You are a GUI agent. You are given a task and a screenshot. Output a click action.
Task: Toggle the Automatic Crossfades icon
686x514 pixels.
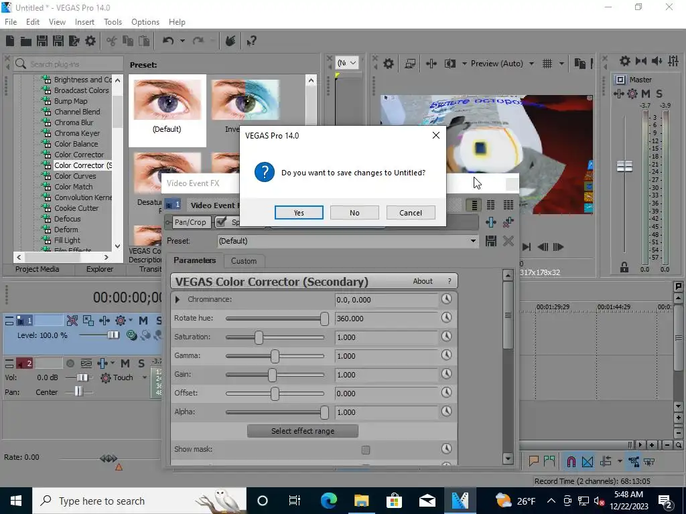tap(588, 462)
